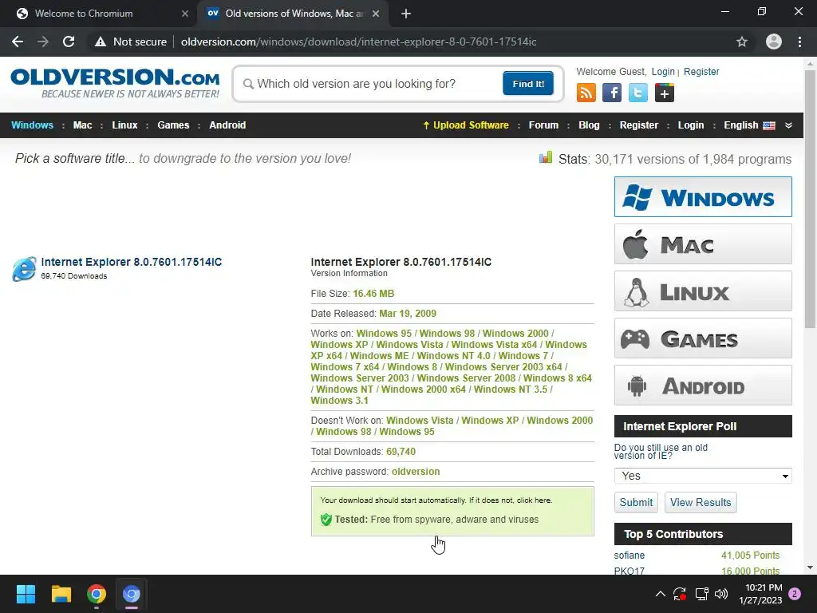817x613 pixels.
Task: Click the network display tray icon
Action: coord(701,594)
